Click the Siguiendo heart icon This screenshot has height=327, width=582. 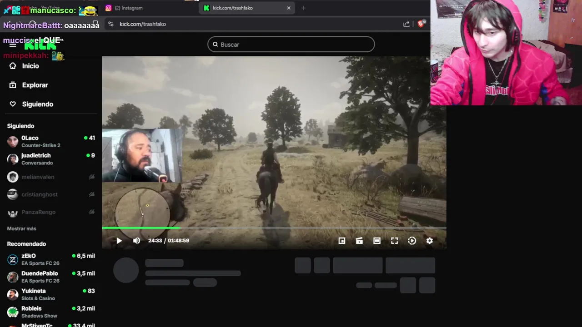(13, 104)
